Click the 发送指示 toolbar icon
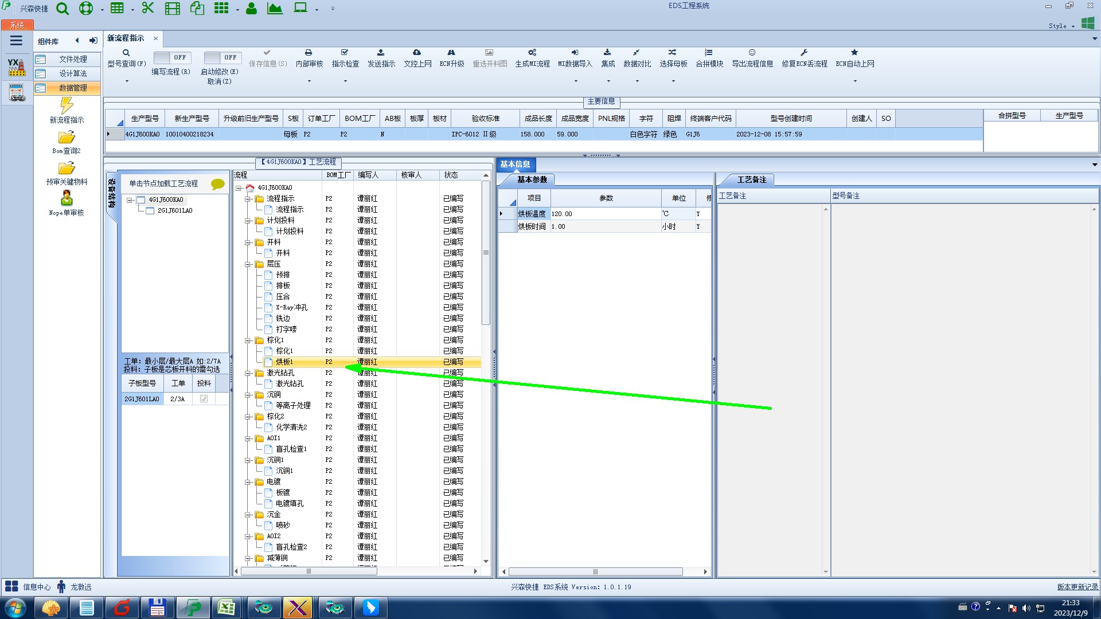The width and height of the screenshot is (1101, 619). [x=381, y=53]
